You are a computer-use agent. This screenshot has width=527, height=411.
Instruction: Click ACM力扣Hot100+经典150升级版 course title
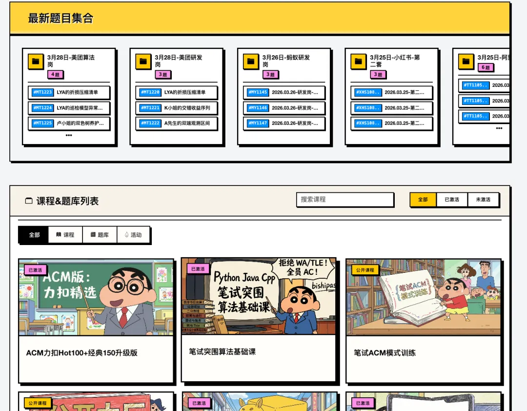click(x=81, y=353)
